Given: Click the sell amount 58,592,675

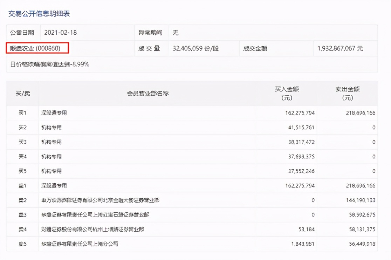Looking at the screenshot, I should (362, 215).
